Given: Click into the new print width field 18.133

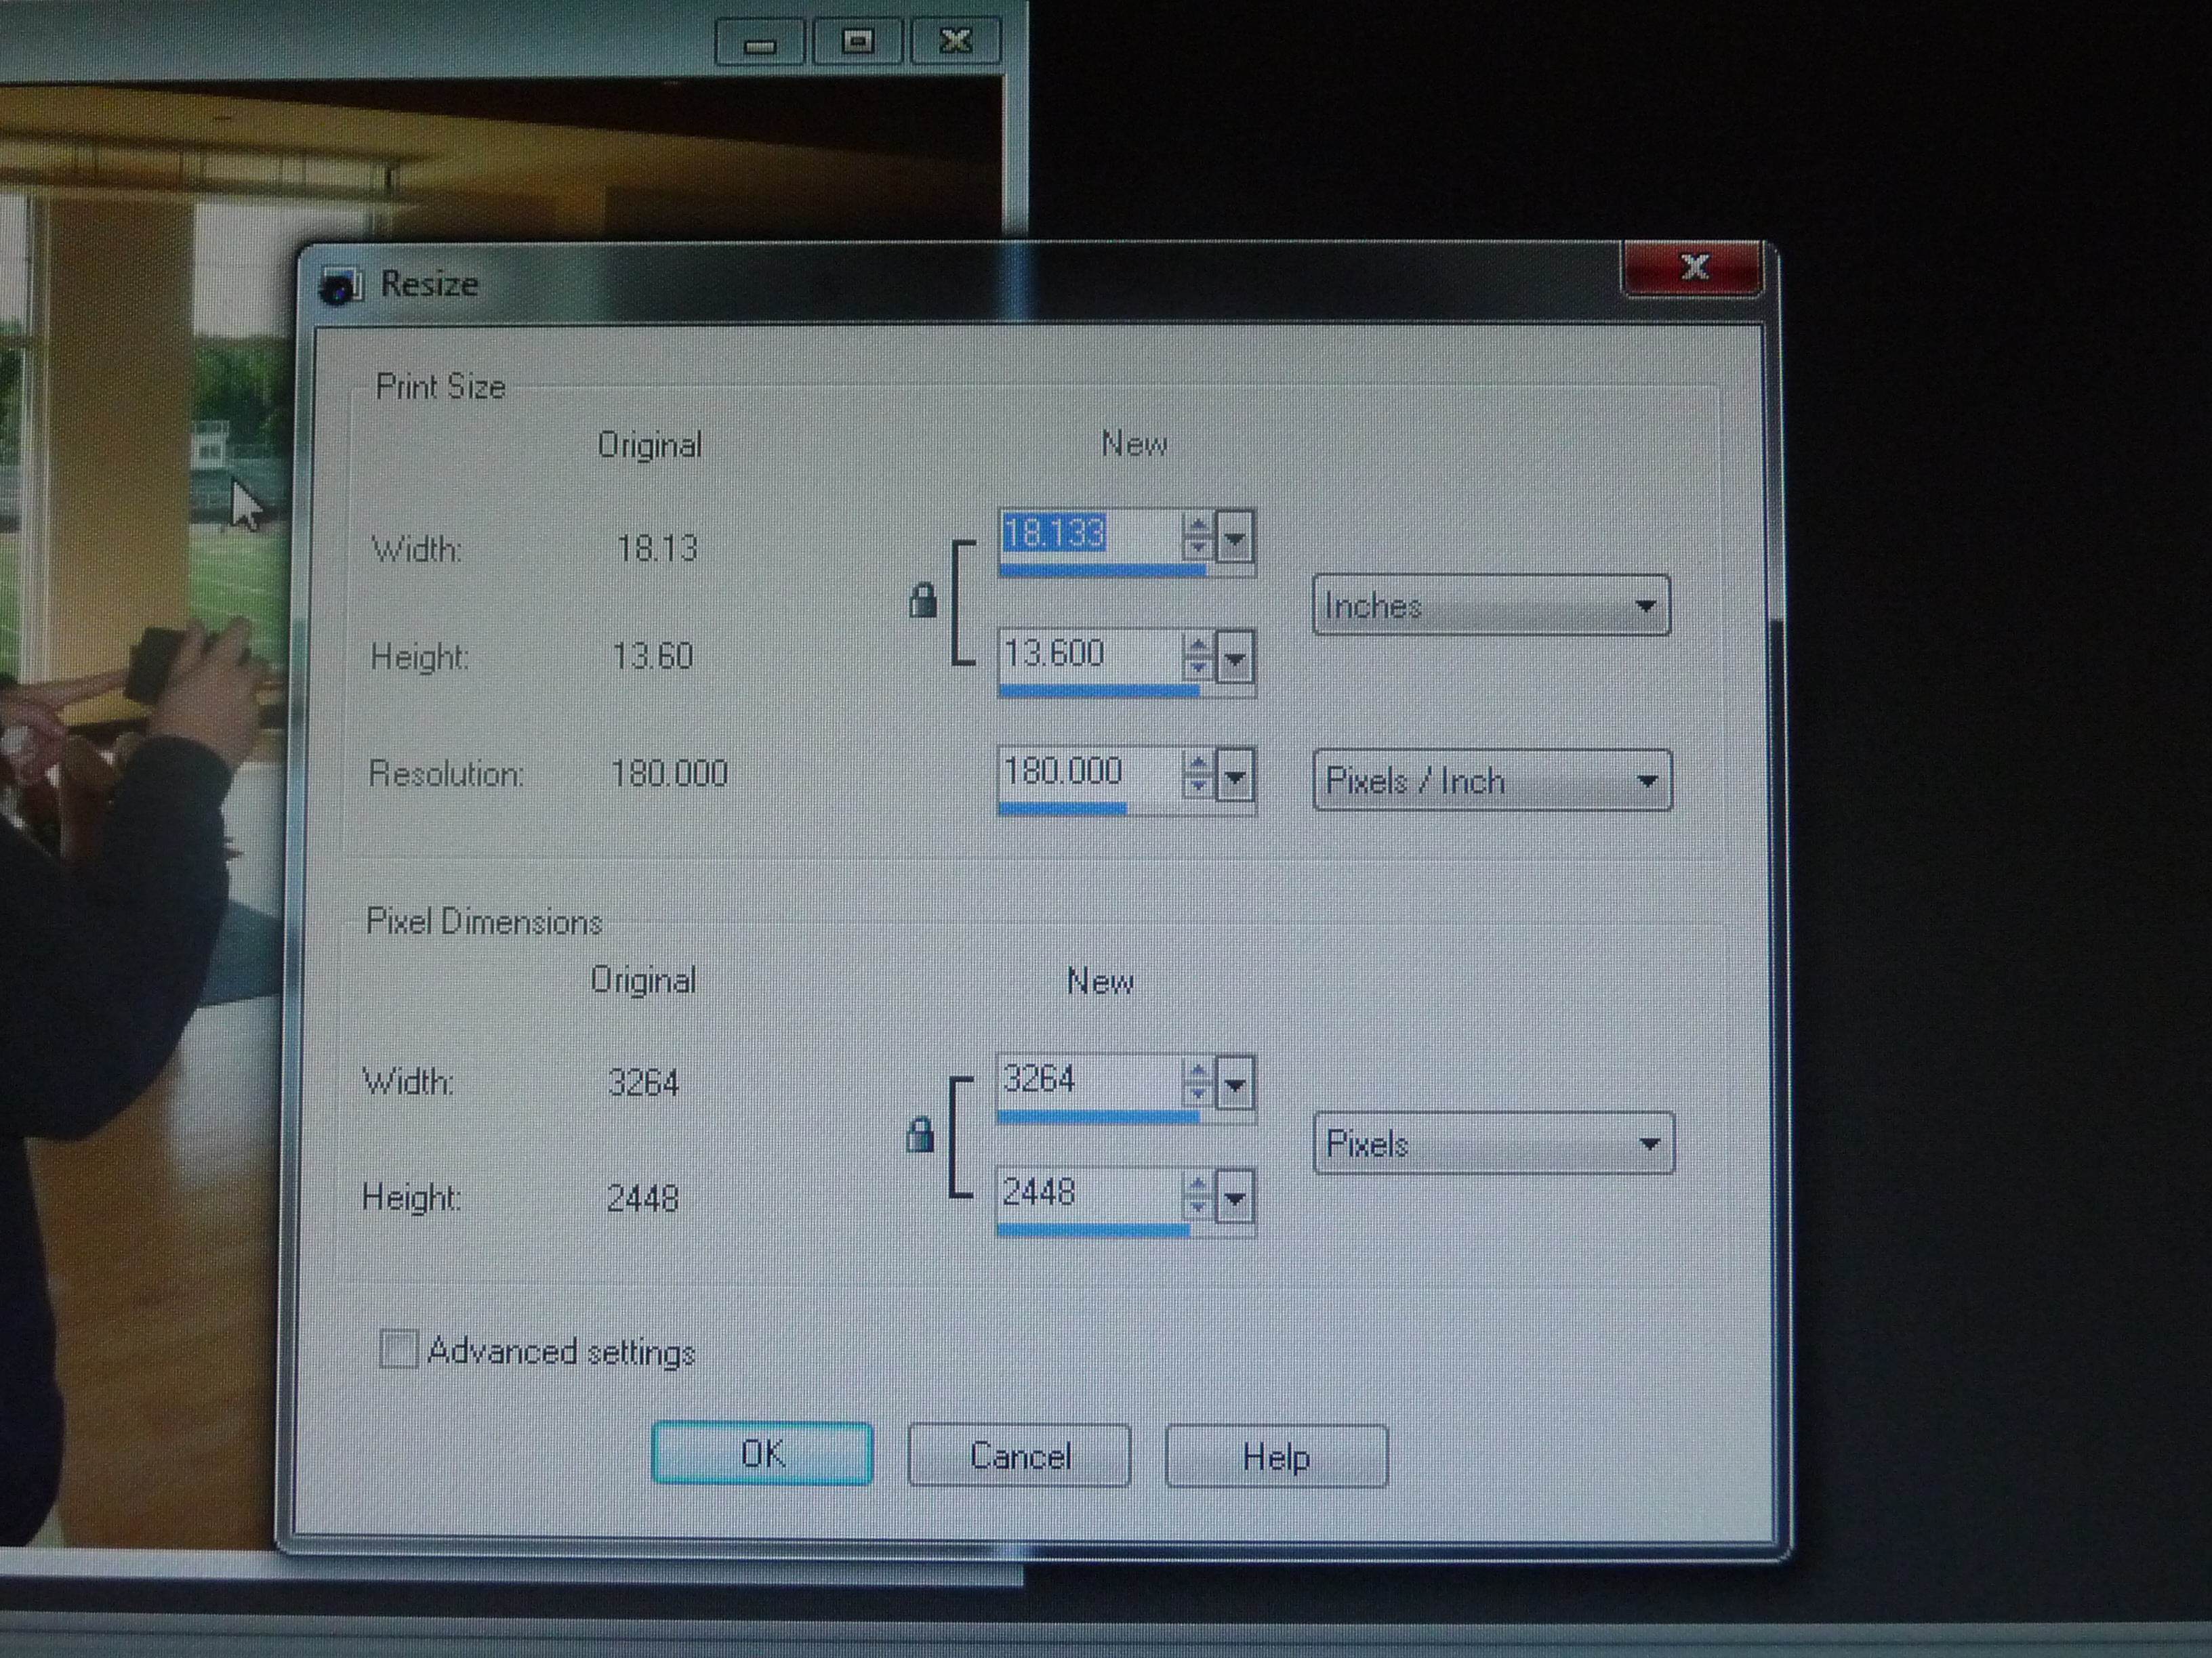Looking at the screenshot, I should pyautogui.click(x=1089, y=534).
